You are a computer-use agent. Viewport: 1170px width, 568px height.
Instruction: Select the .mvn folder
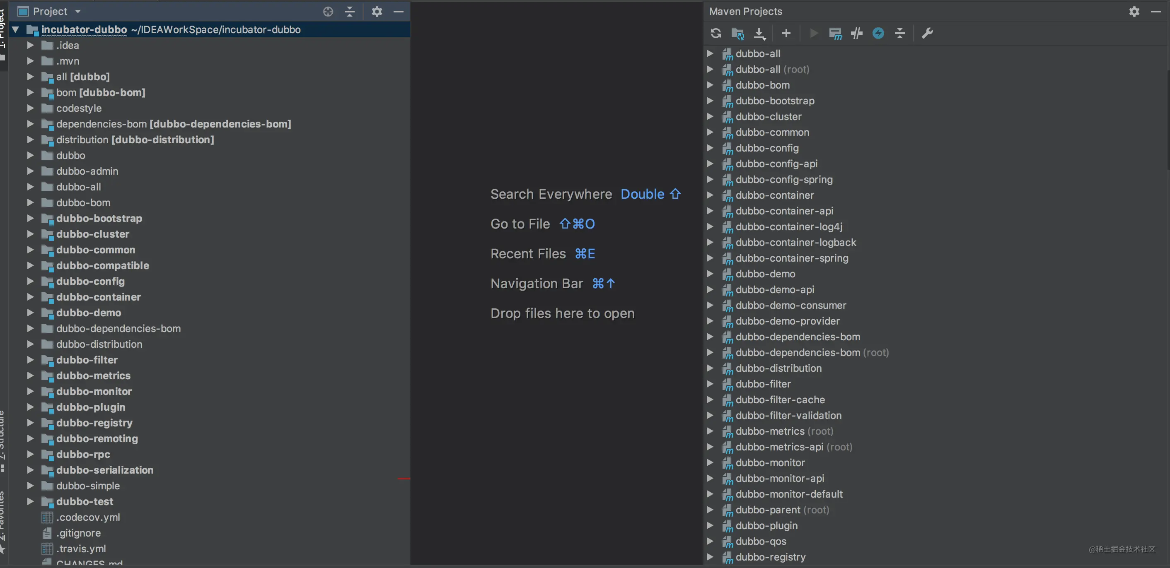68,61
